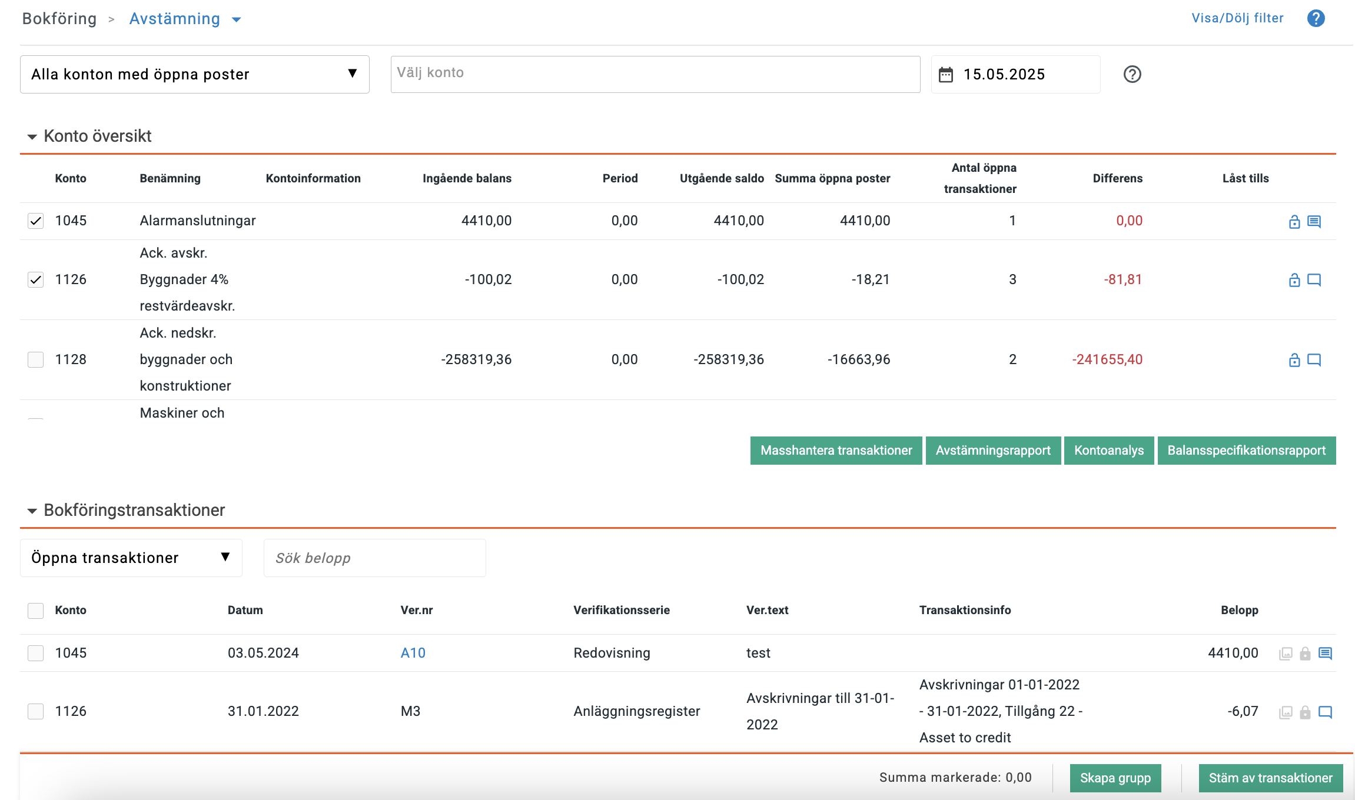1355x800 pixels.
Task: Generate Balansspecifikationsrapport
Action: [x=1247, y=451]
